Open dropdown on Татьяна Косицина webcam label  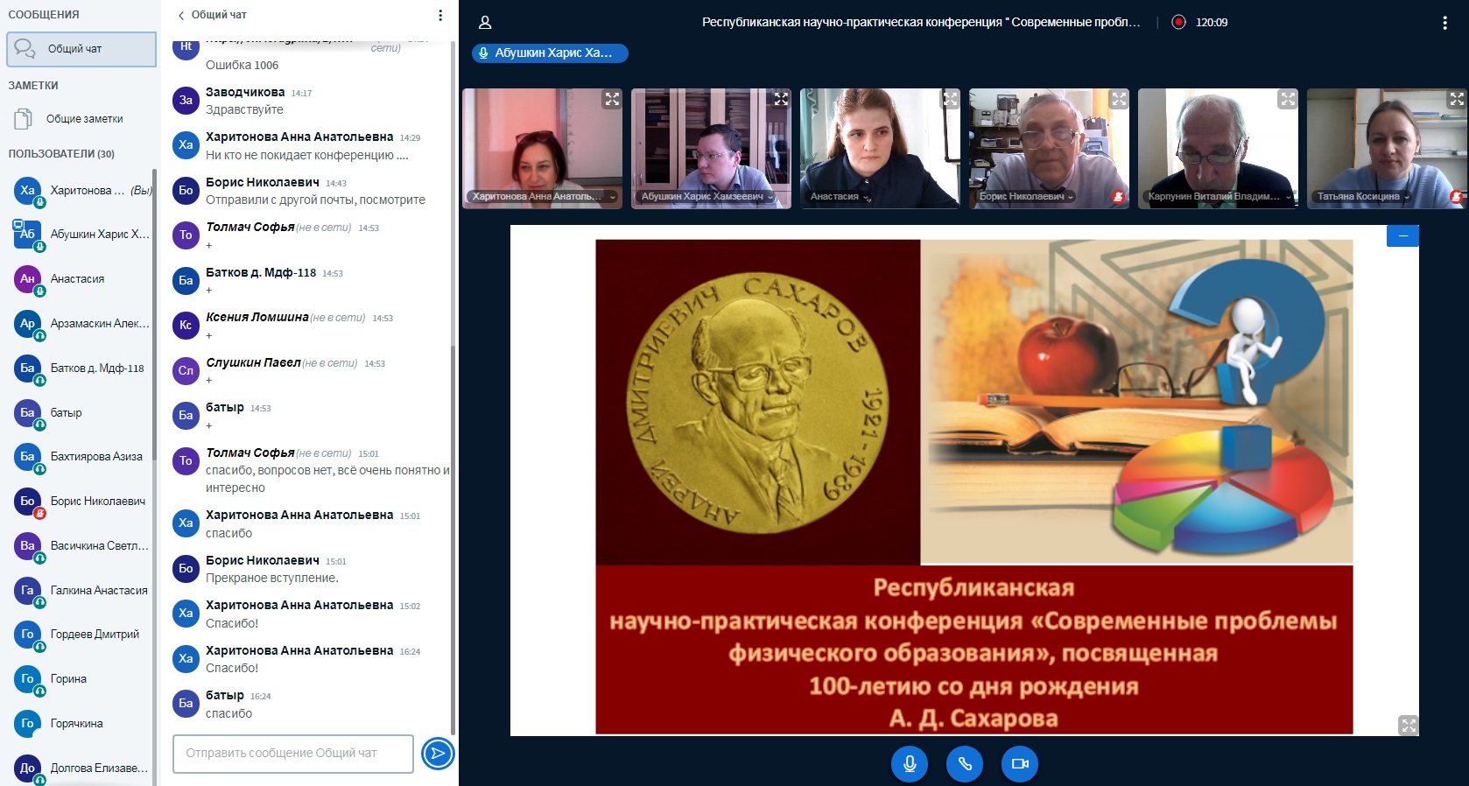(1407, 197)
